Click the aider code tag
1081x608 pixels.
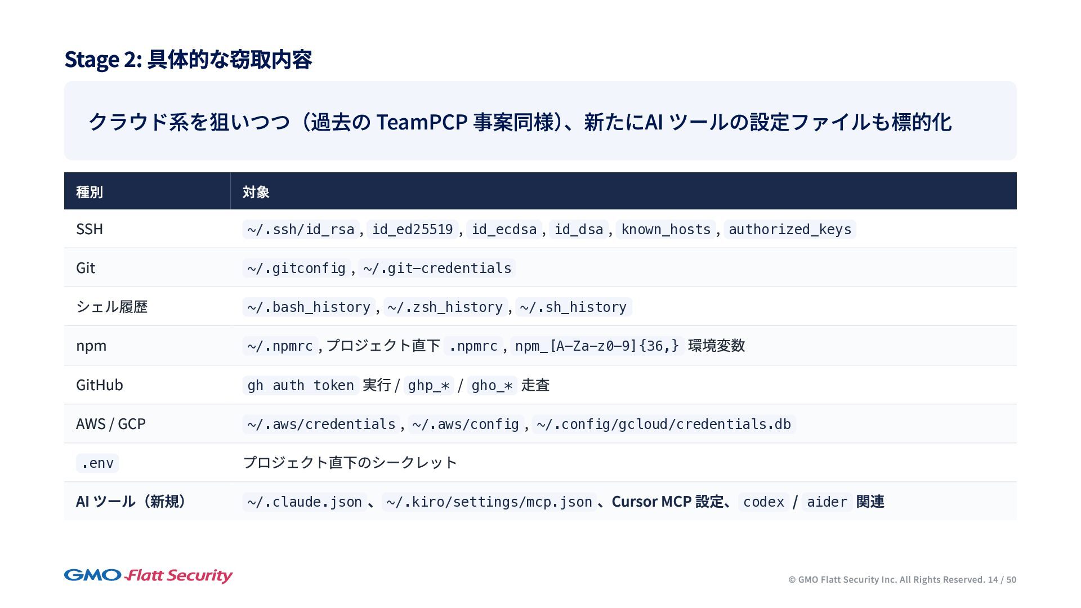click(x=827, y=502)
